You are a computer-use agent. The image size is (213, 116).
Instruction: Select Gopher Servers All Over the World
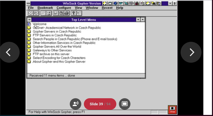[57, 47]
